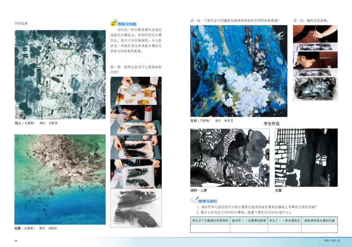
Task: Select caption 采菱（水墨画）现代 刘国松
Action: 36,228
